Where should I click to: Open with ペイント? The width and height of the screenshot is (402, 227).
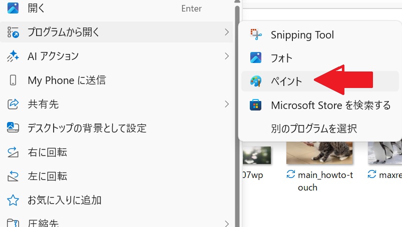tap(320, 81)
